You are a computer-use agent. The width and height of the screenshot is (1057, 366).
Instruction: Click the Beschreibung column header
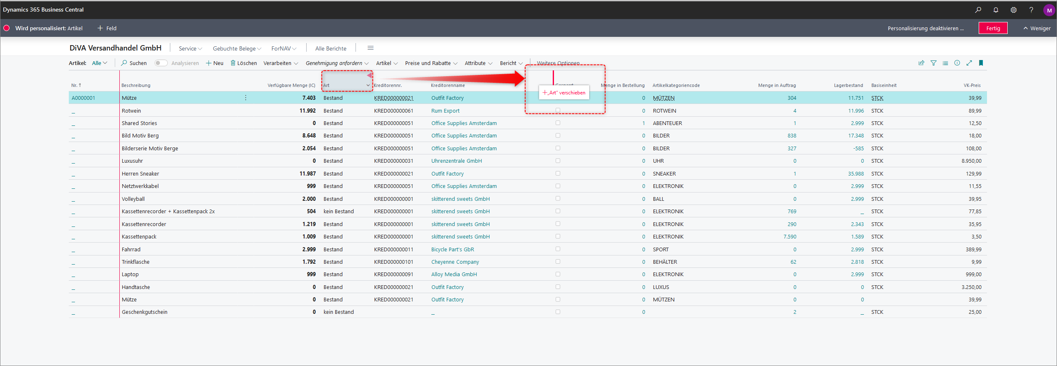(136, 85)
